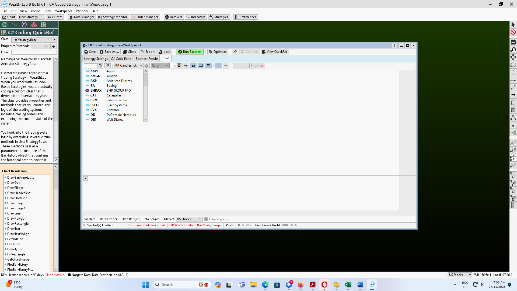
Task: Open the Order Manager
Action: (x=145, y=17)
